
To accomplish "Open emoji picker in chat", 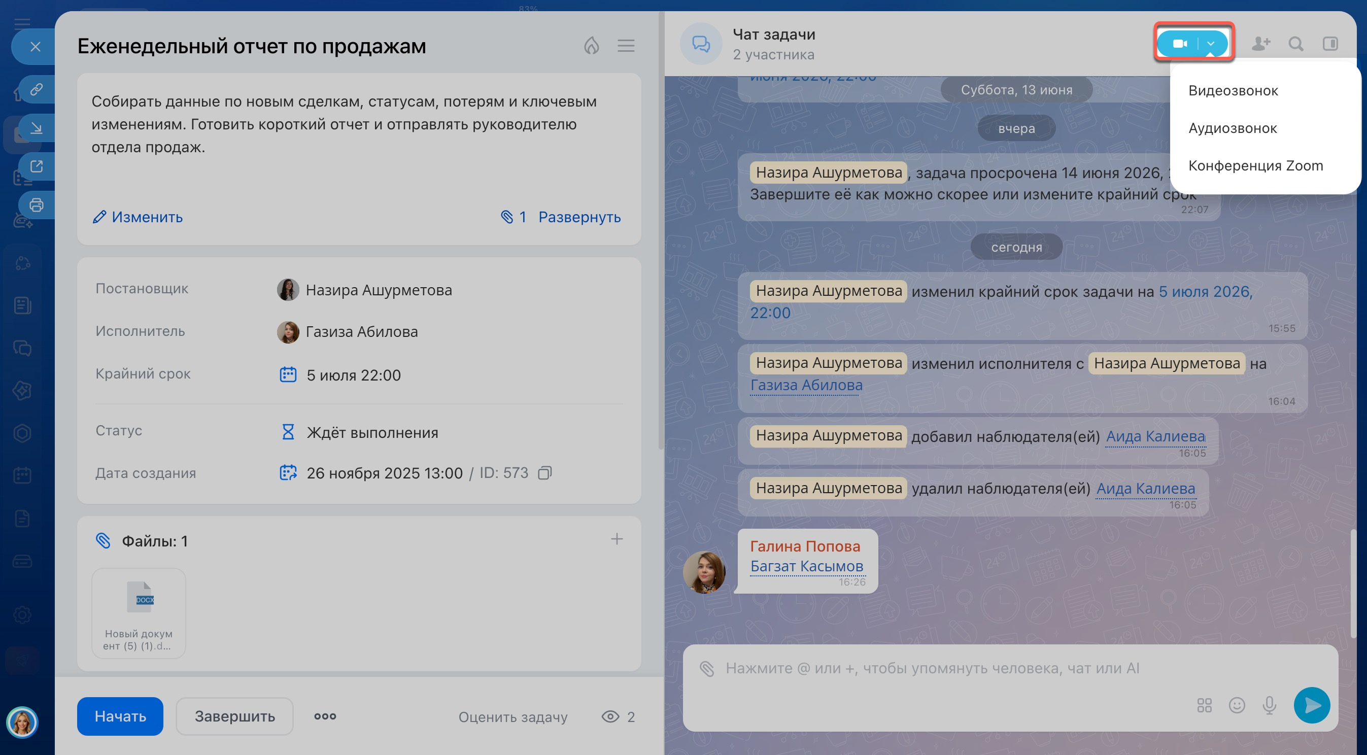I will click(x=1237, y=705).
